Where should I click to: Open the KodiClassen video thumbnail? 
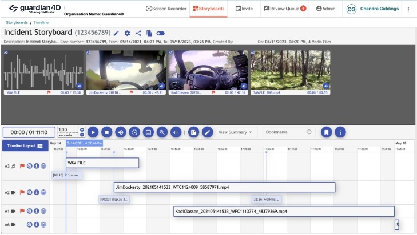coord(208,70)
